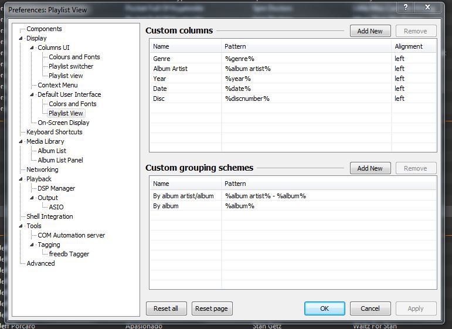Viewport: 452px width, 329px height.
Task: Open the freedb Tagger settings
Action: pos(69,254)
